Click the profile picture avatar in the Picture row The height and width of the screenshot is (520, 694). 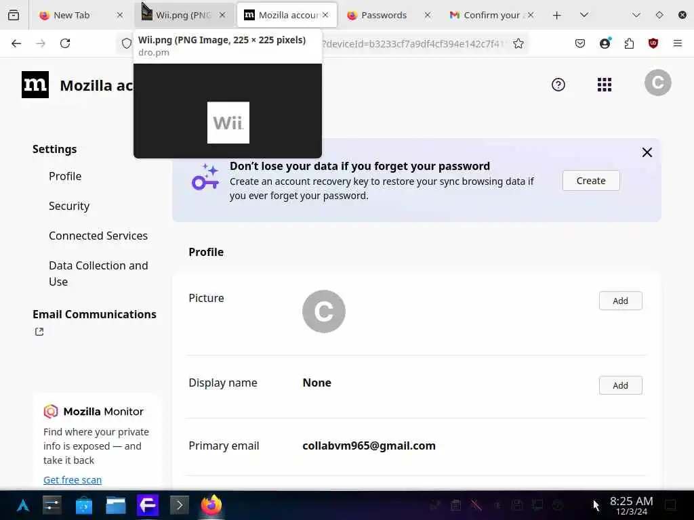pyautogui.click(x=324, y=311)
